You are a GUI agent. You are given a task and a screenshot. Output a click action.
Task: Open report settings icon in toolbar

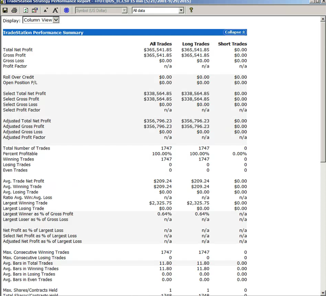35,10
